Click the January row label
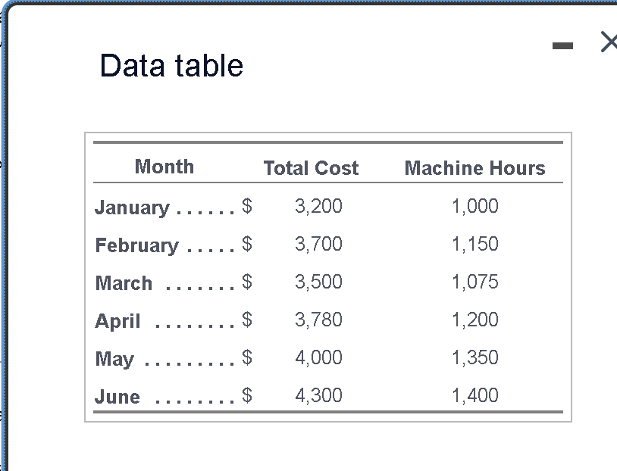This screenshot has width=617, height=471. 132,207
